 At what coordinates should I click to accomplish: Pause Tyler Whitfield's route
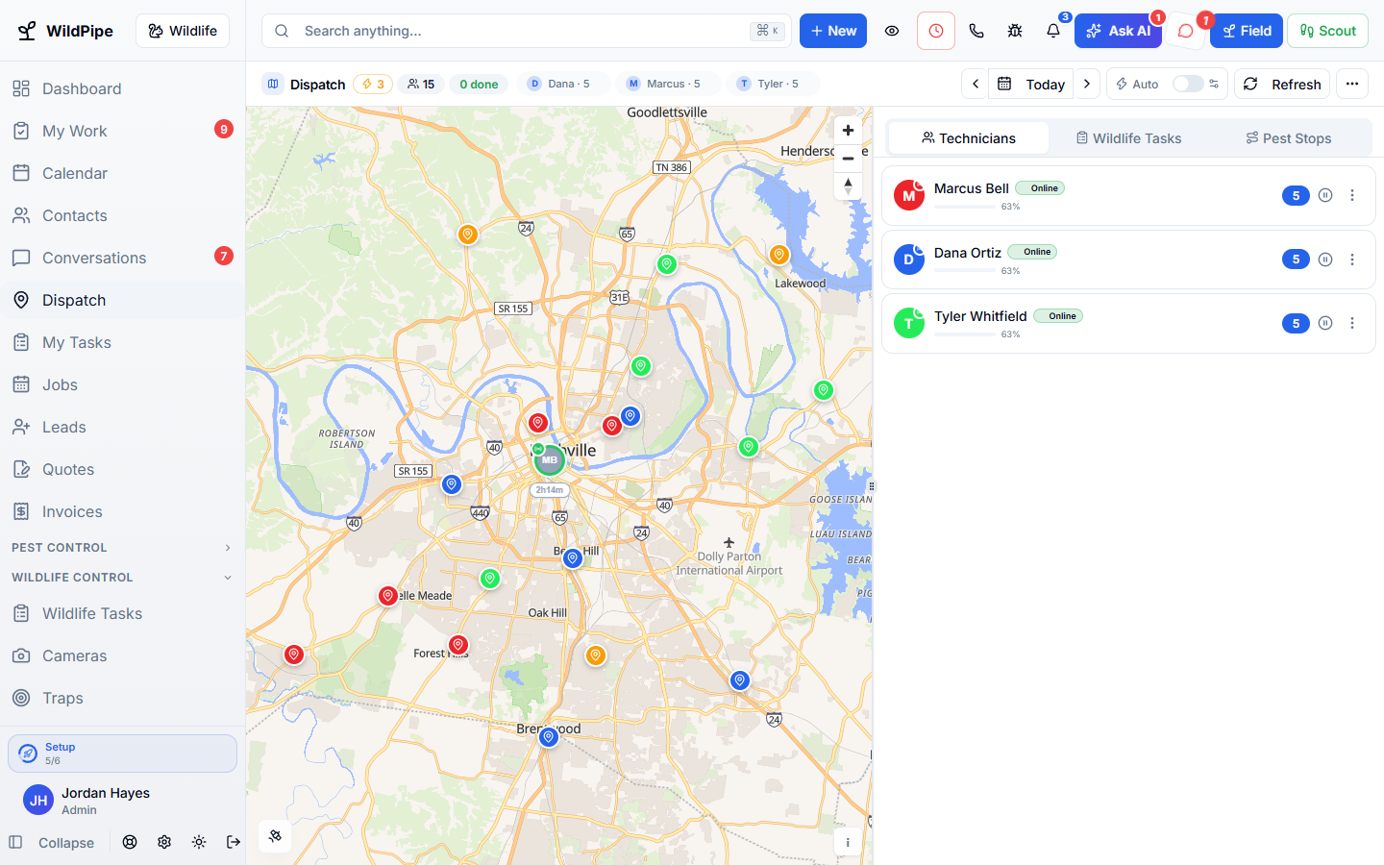click(x=1325, y=323)
